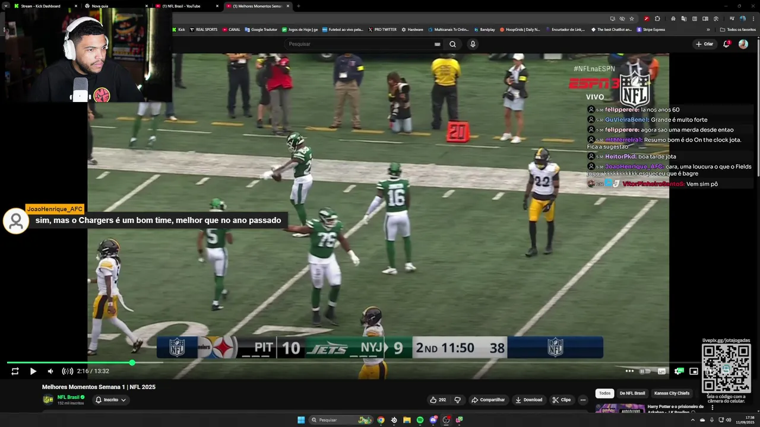This screenshot has width=760, height=427.
Task: Open YouTube notifications bell
Action: 727,44
